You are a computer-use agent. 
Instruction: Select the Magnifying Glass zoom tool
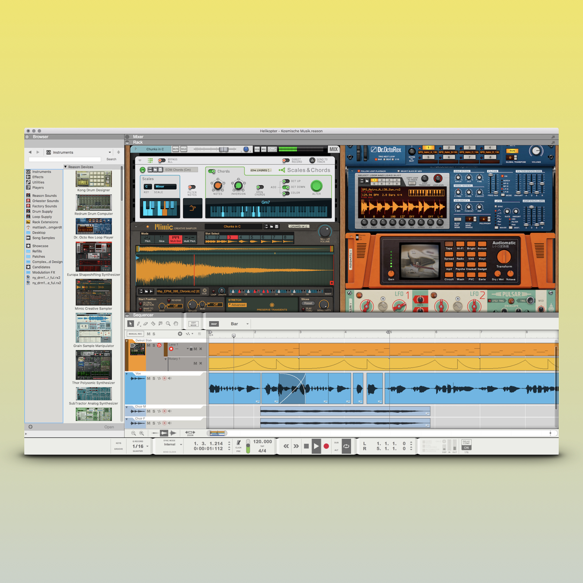coord(168,324)
